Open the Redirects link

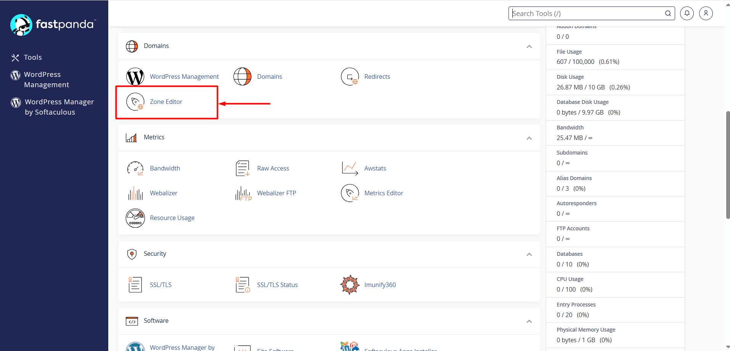click(377, 77)
